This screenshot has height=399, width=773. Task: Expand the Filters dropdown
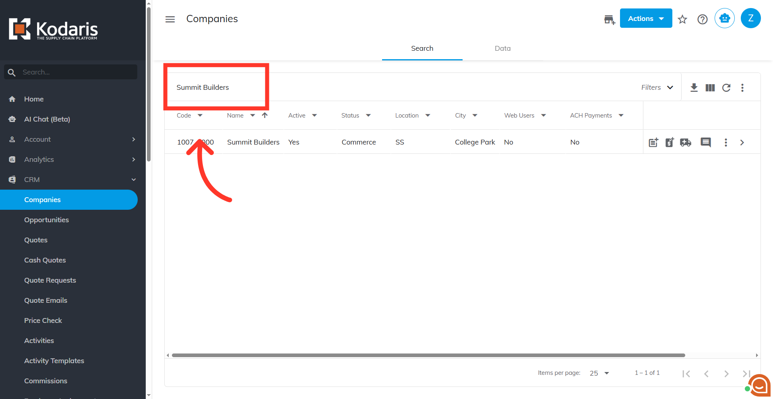(x=657, y=87)
